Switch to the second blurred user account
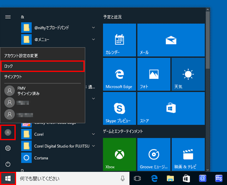The image size is (227, 185). (43, 102)
